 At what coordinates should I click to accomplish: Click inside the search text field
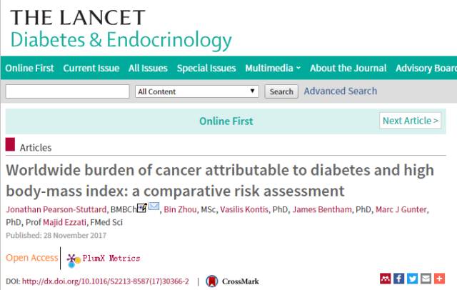[x=67, y=91]
